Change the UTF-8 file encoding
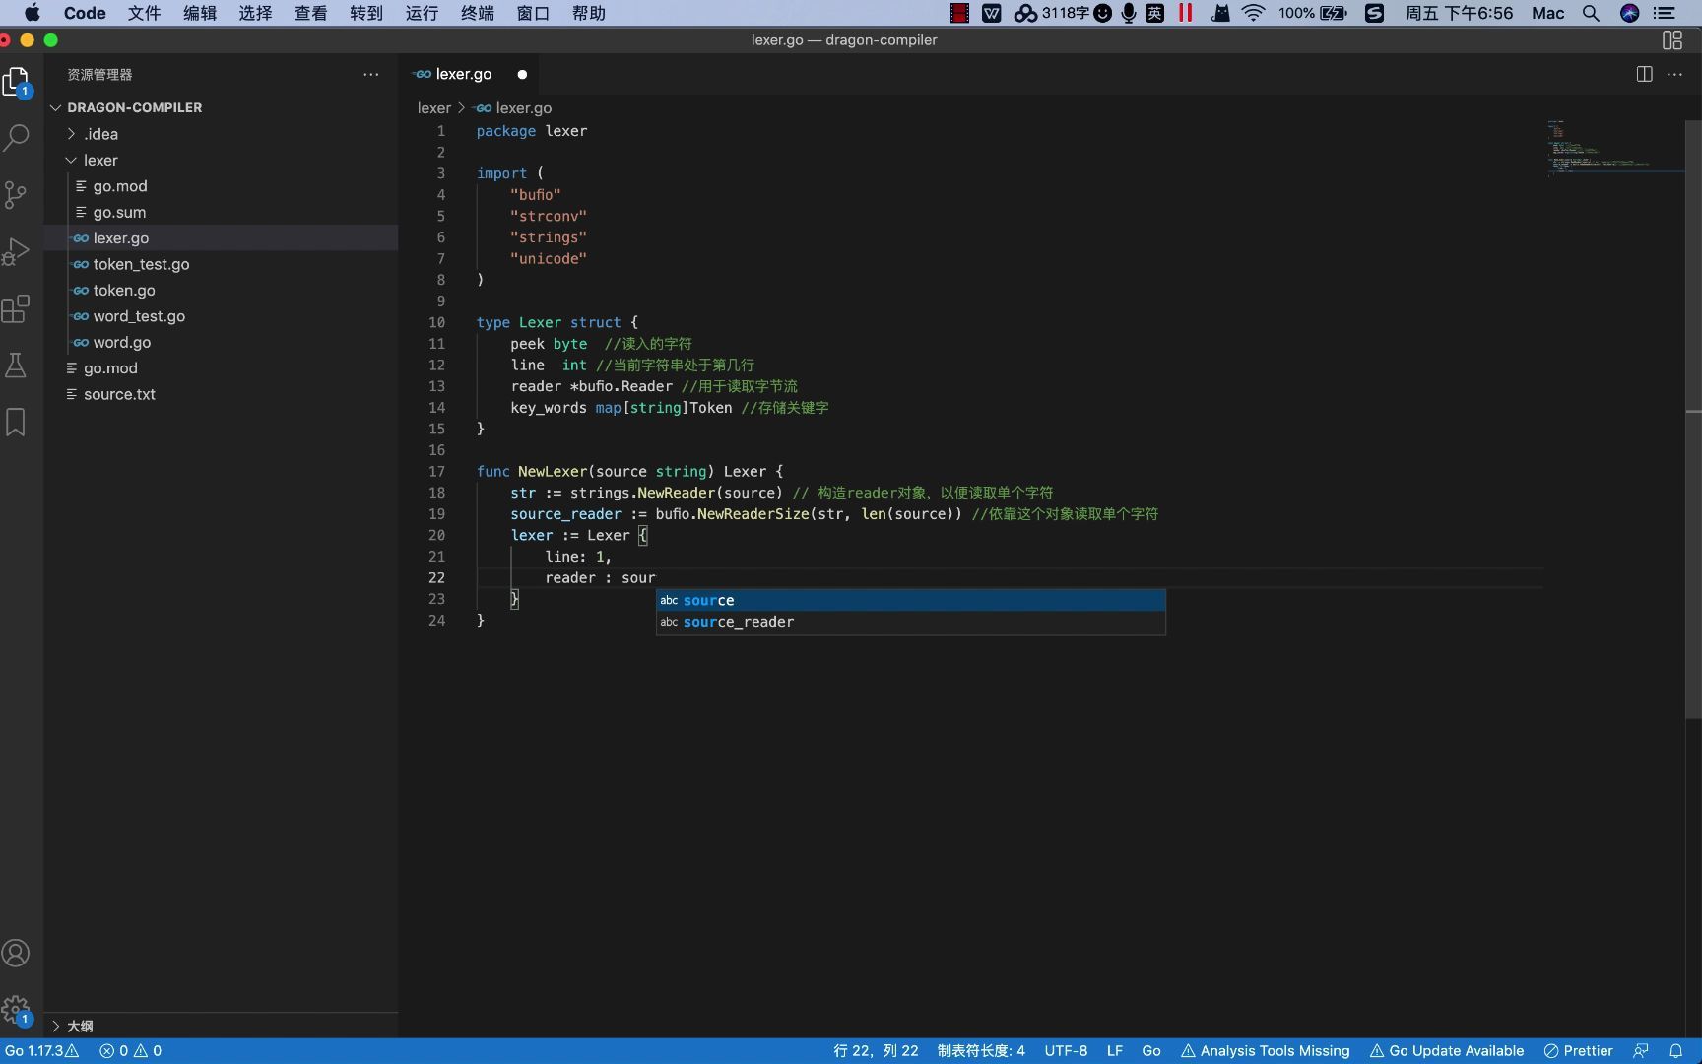Image resolution: width=1702 pixels, height=1064 pixels. click(1066, 1051)
